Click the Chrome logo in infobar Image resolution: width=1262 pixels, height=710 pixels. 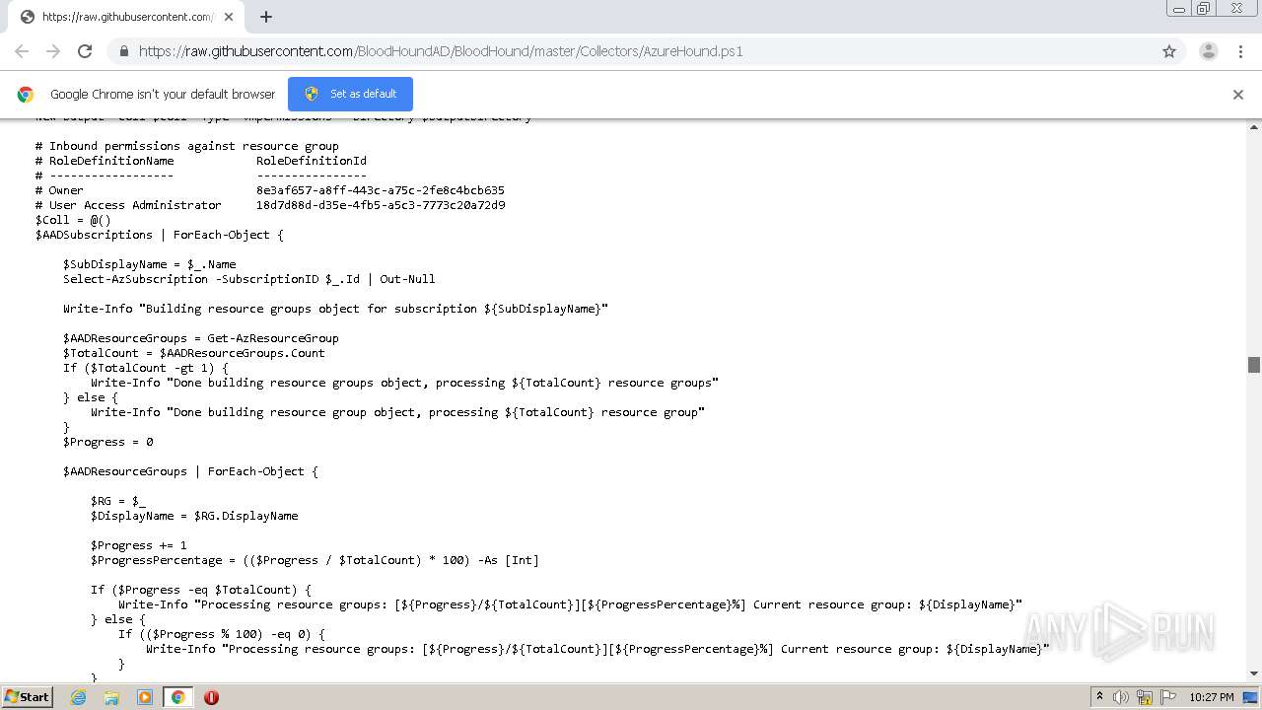tap(26, 95)
